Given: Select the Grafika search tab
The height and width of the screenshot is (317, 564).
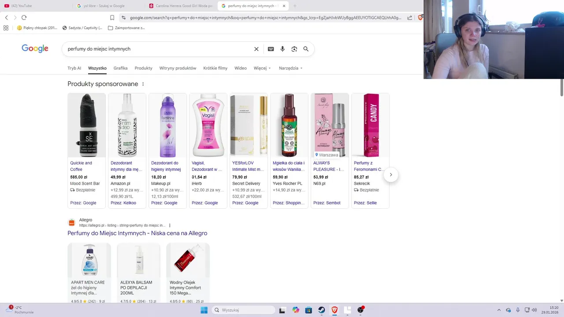Looking at the screenshot, I should click(120, 68).
